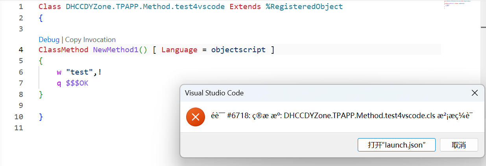This screenshot has width=486, height=166.
Task: Select line number 4 in the gutter
Action: pyautogui.click(x=20, y=50)
